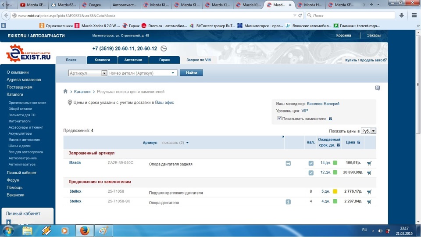Add Stellox 2 297,84р. offer to cart
The width and height of the screenshot is (421, 237).
pyautogui.click(x=369, y=201)
